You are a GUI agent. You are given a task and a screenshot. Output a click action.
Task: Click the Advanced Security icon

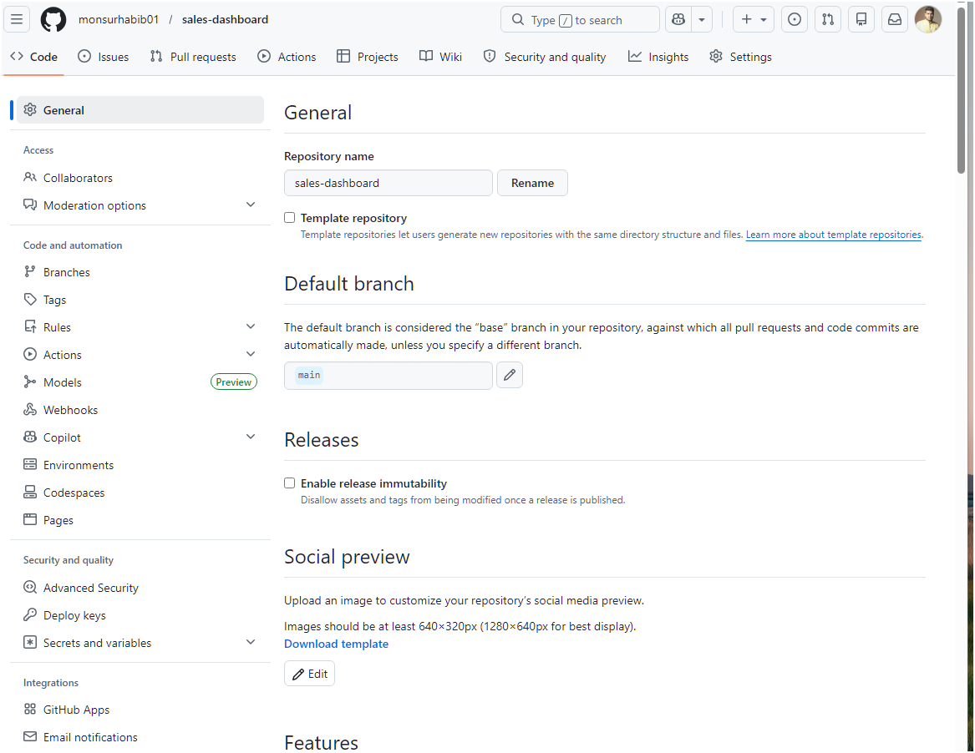tap(30, 587)
